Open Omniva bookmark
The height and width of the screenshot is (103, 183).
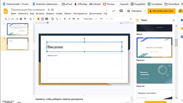point(109,4)
